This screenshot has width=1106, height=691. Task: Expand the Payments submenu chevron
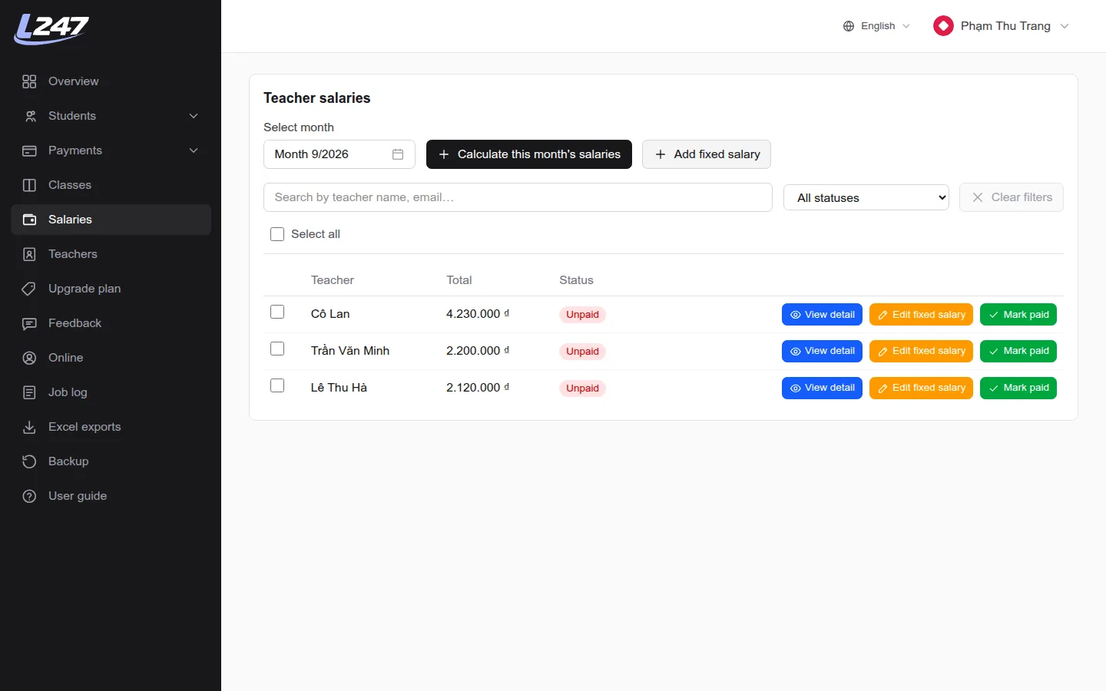(194, 150)
